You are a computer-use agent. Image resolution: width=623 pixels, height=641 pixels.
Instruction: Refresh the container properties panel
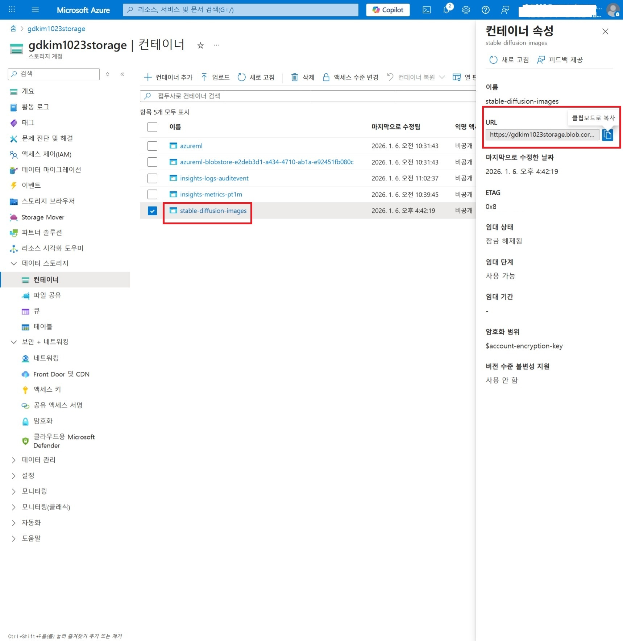tap(509, 60)
